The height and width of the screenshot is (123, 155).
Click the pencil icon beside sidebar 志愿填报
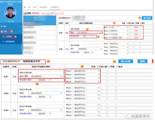pos(3,37)
